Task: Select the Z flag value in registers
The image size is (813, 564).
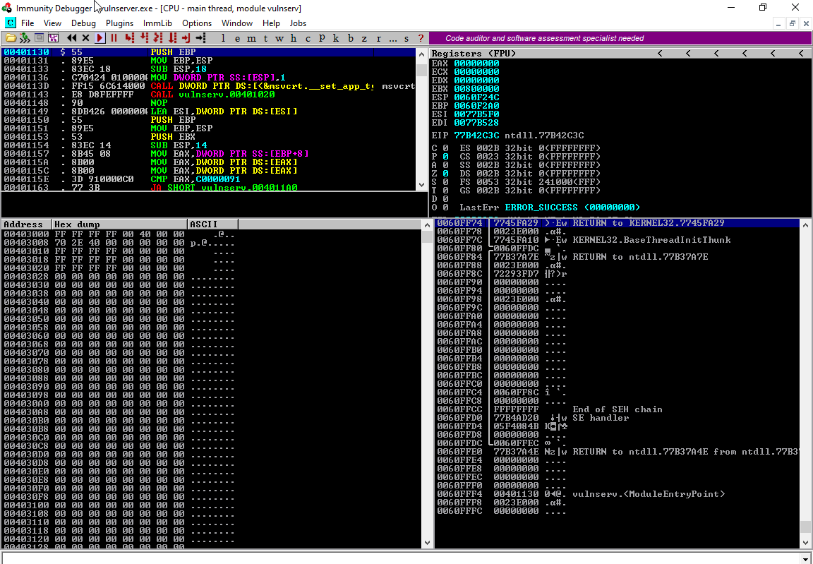Action: [x=446, y=173]
